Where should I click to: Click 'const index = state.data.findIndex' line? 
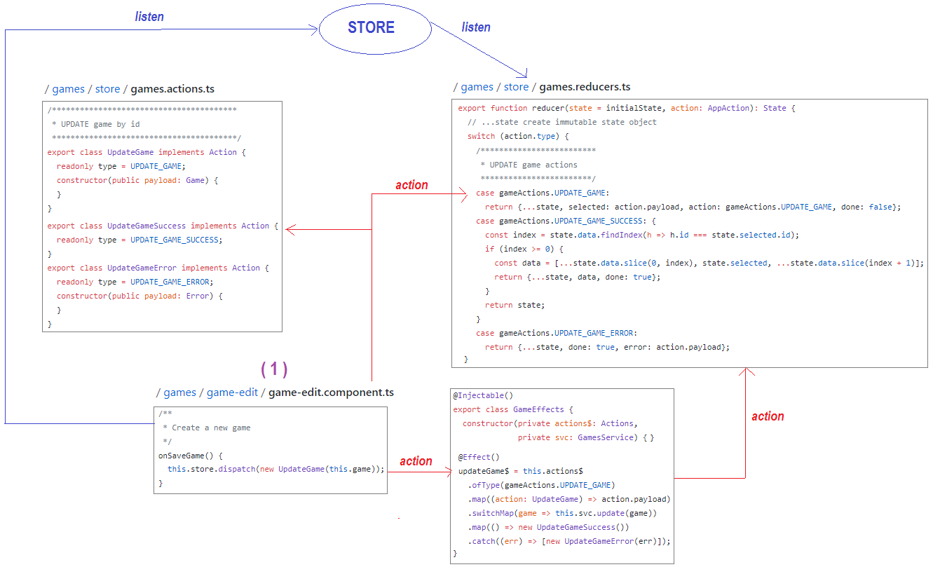(x=642, y=235)
